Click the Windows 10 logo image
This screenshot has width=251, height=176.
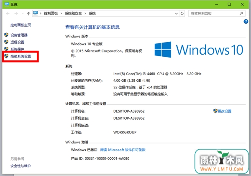199,50
